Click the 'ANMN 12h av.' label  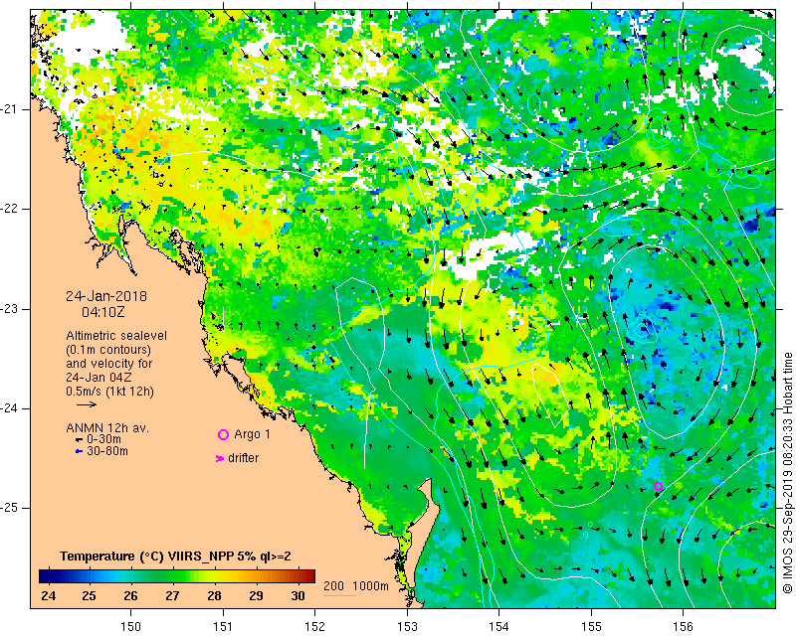coord(107,428)
